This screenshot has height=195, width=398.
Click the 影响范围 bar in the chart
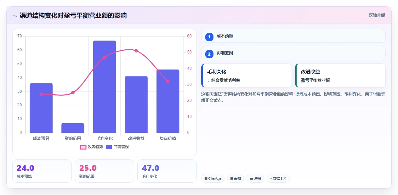pos(73,128)
